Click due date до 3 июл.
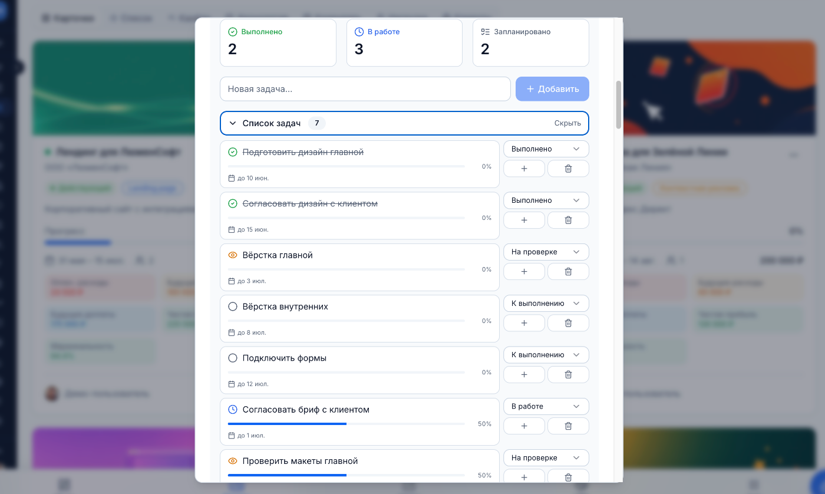Viewport: 825px width, 494px height. coord(252,281)
